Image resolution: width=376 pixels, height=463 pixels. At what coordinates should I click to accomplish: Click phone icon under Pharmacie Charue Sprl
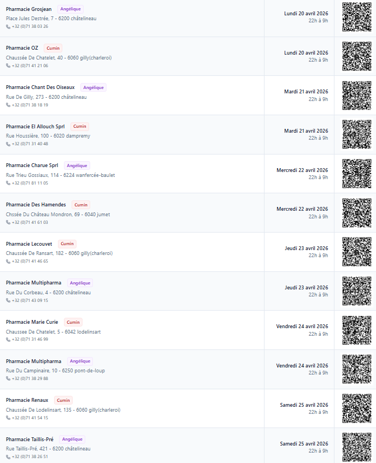point(8,183)
